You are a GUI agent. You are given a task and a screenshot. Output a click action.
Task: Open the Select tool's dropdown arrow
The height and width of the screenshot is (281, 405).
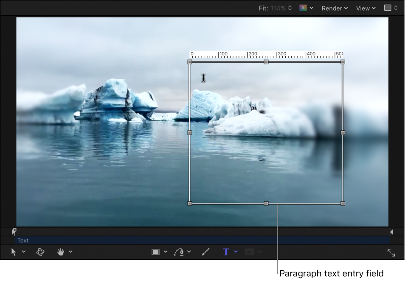(24, 252)
